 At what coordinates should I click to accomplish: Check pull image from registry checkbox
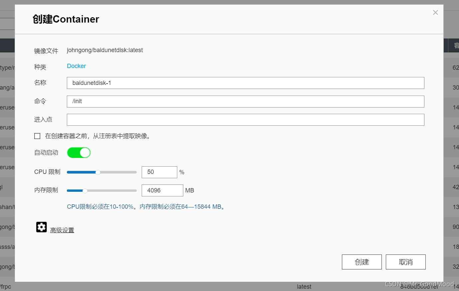point(37,136)
